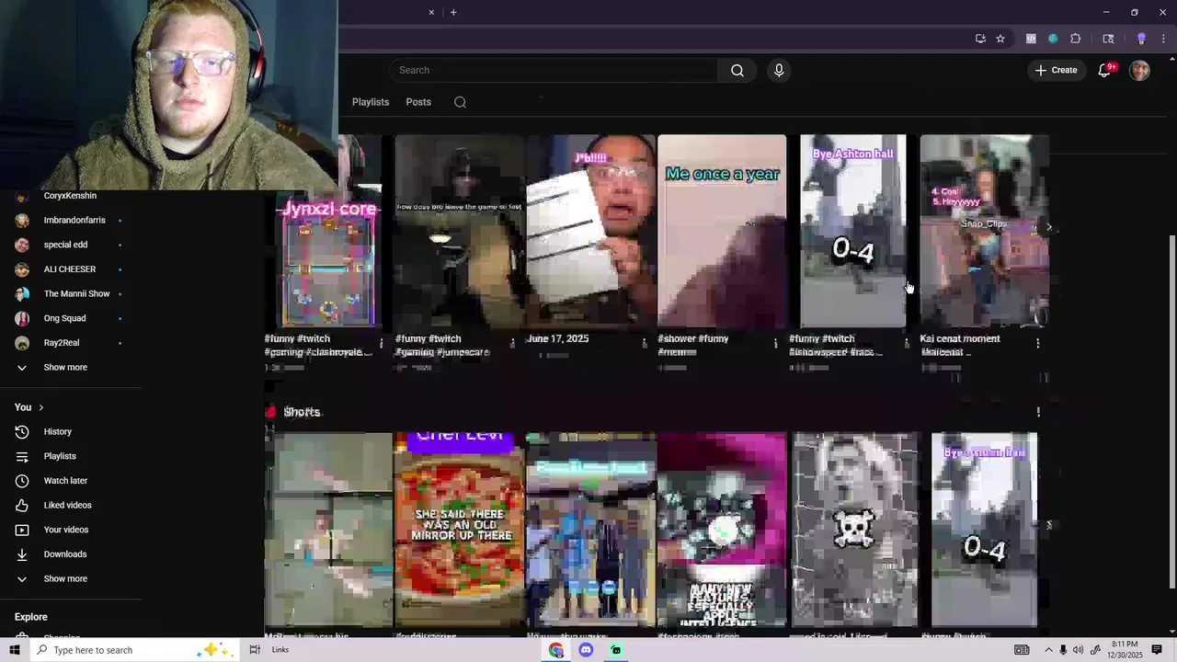Expand the You section chevron
This screenshot has height=662, width=1177.
tap(40, 407)
